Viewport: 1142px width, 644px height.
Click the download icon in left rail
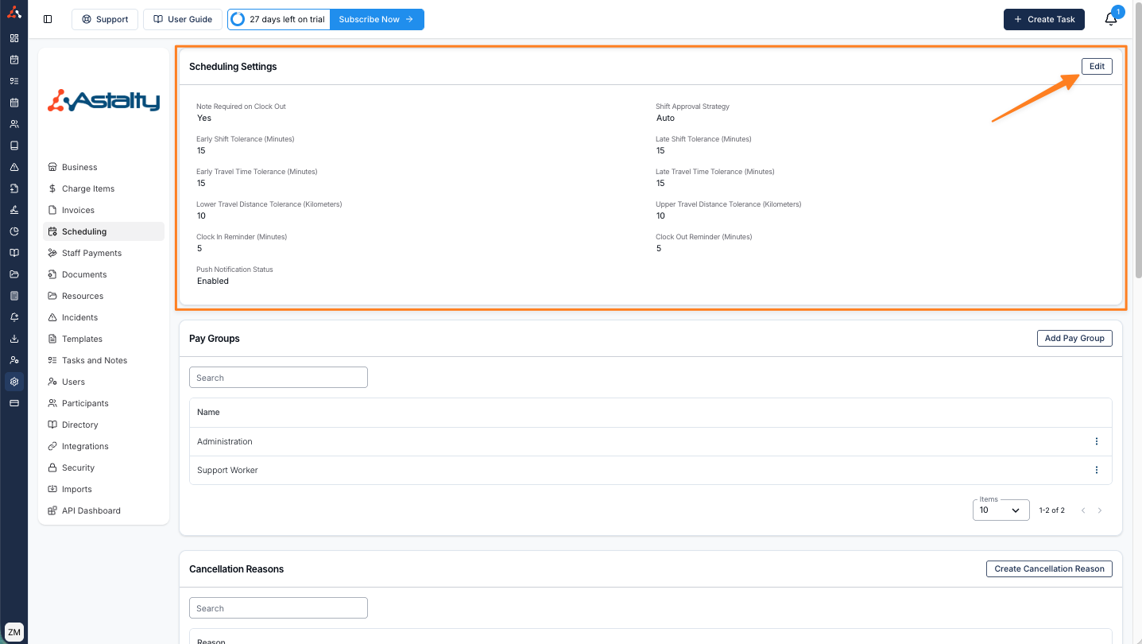point(14,339)
